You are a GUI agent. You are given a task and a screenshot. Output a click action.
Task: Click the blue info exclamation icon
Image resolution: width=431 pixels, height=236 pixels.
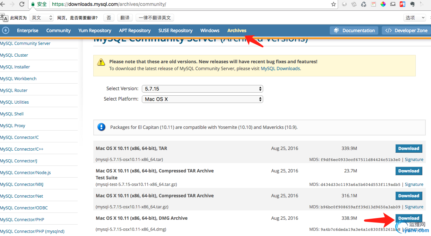tap(101, 127)
